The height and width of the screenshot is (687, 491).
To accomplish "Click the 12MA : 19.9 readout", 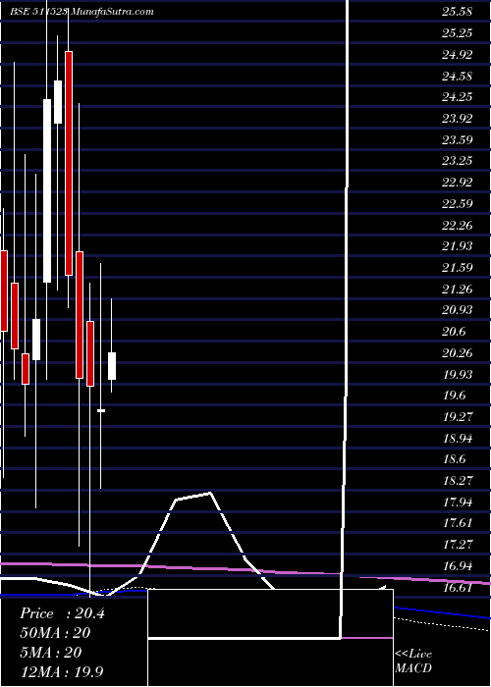I will pyautogui.click(x=62, y=671).
